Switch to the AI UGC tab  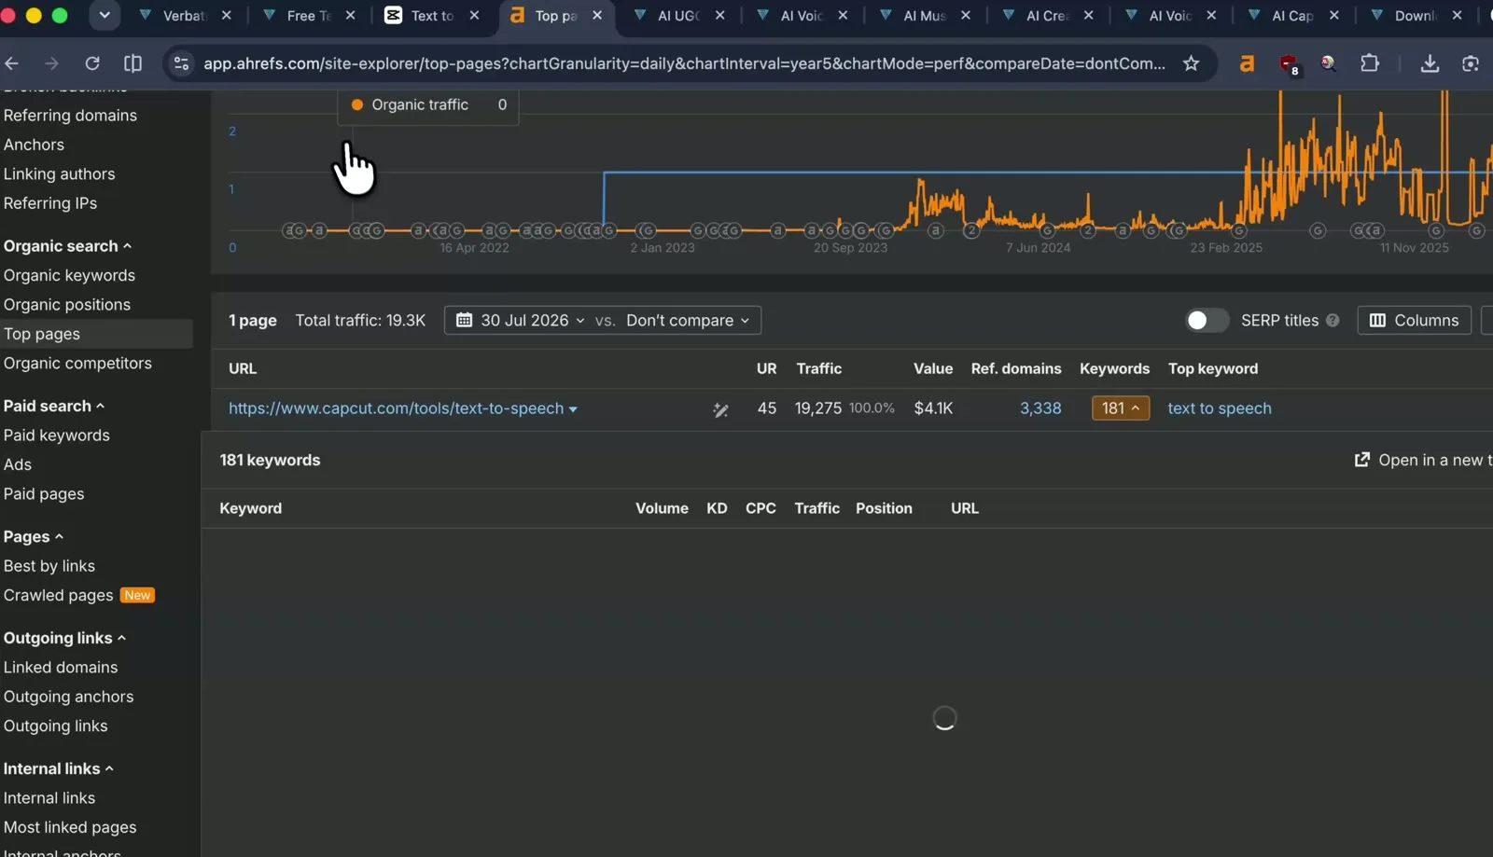coord(677,16)
